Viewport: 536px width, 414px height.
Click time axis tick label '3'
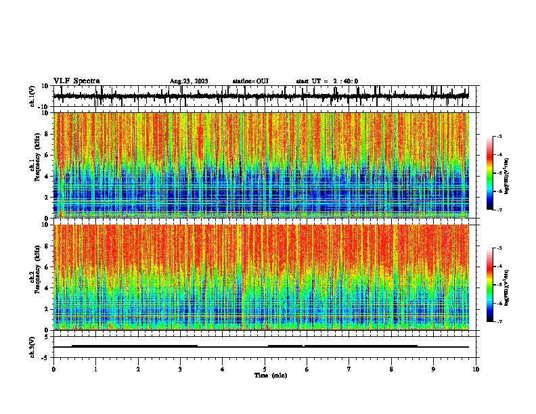click(x=180, y=369)
